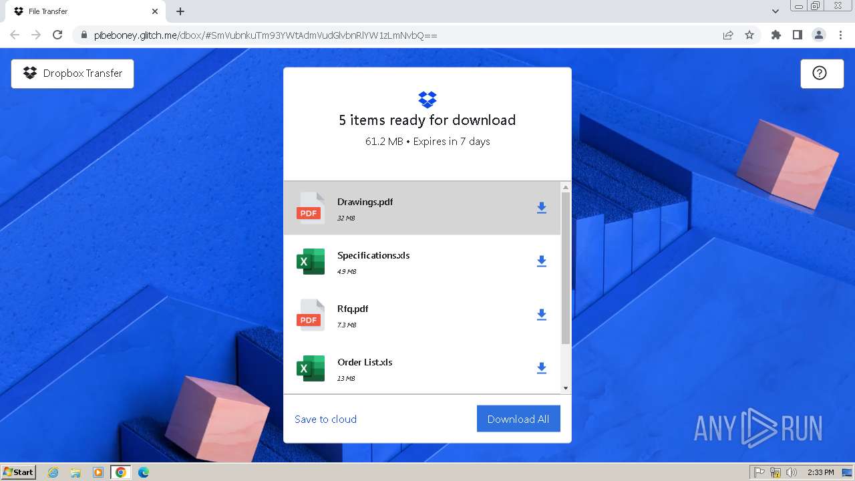Click the file list scrollbar thumb
The image size is (855, 481).
(566, 269)
